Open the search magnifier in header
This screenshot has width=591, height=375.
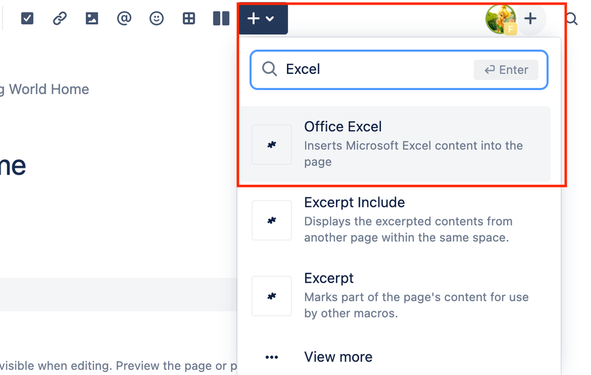coord(571,18)
